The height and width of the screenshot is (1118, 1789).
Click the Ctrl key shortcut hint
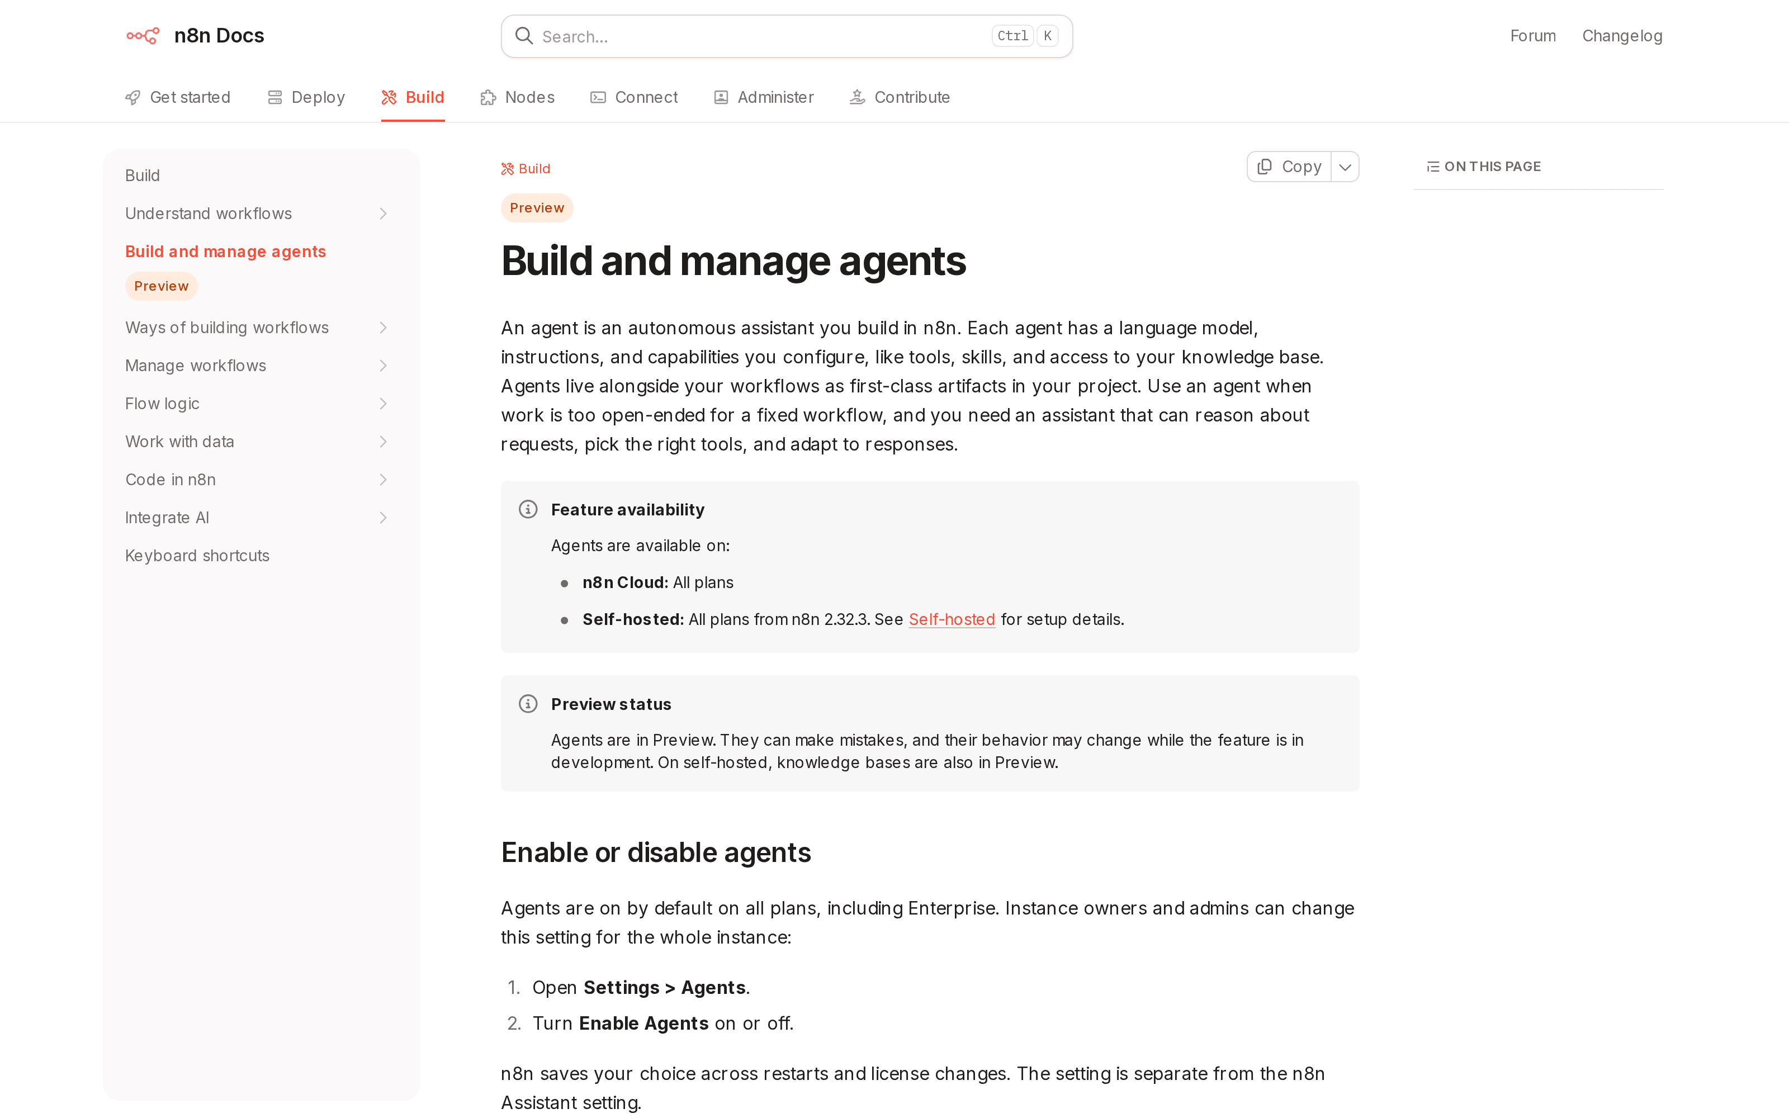tap(1012, 35)
